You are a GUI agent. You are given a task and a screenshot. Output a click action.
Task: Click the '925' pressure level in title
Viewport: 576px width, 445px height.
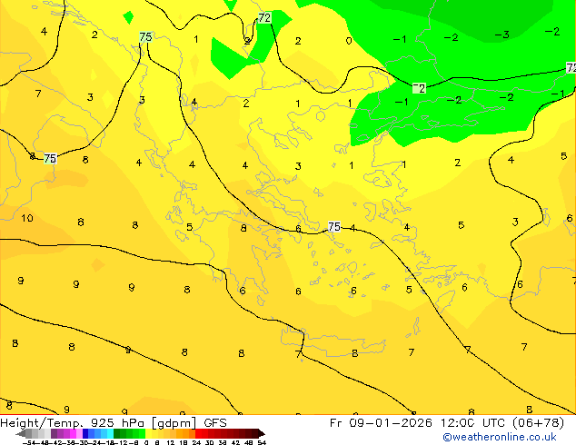tap(103, 423)
